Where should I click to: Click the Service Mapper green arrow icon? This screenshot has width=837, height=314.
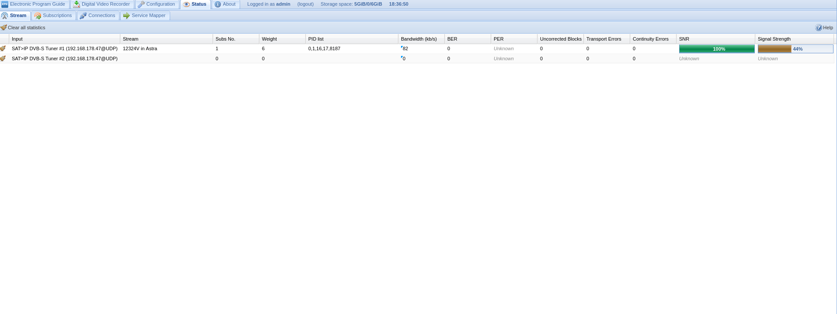[126, 16]
